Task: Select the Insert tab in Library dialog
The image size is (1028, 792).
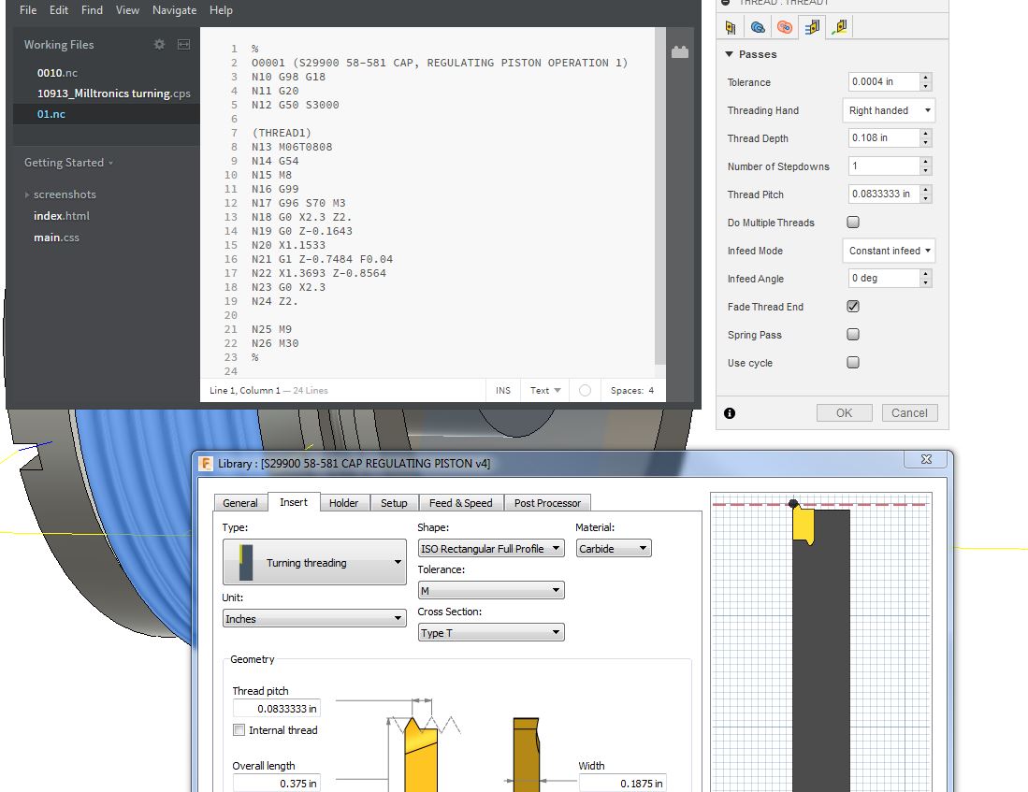Action: (293, 502)
